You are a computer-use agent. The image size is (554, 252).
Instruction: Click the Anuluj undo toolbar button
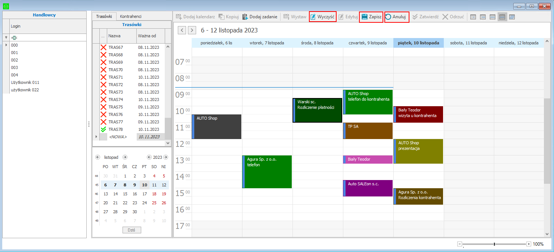point(396,17)
